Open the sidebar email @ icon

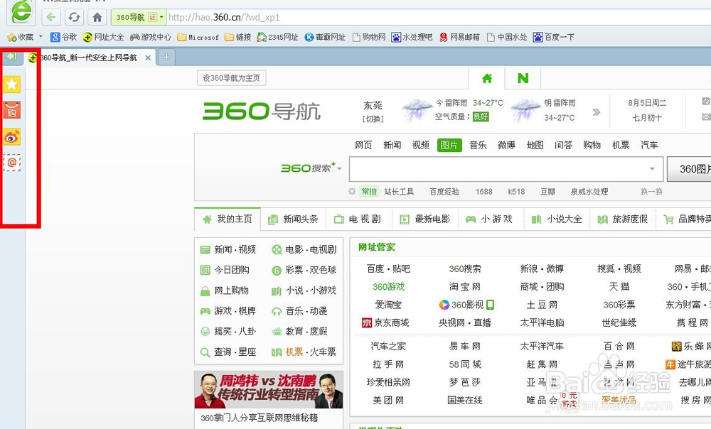[12, 162]
